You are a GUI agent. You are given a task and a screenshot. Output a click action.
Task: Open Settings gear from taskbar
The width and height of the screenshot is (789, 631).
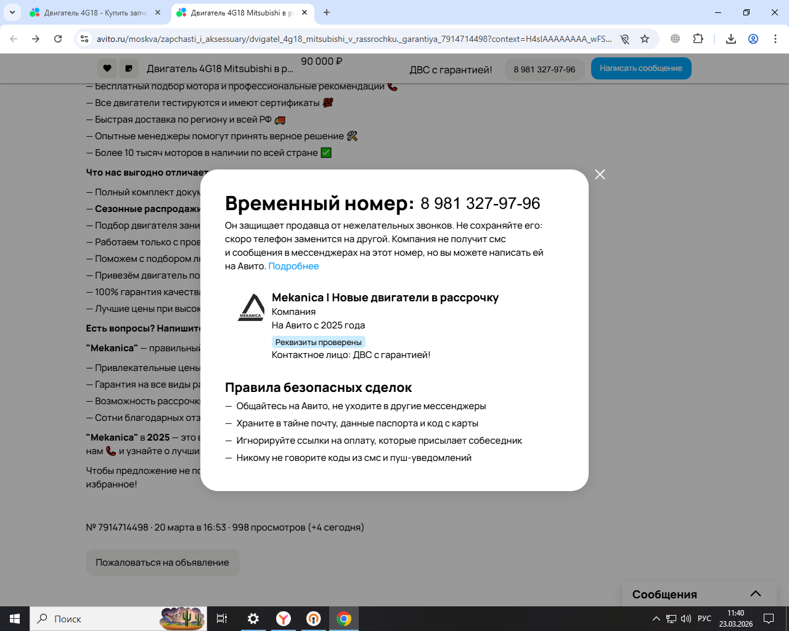point(253,619)
